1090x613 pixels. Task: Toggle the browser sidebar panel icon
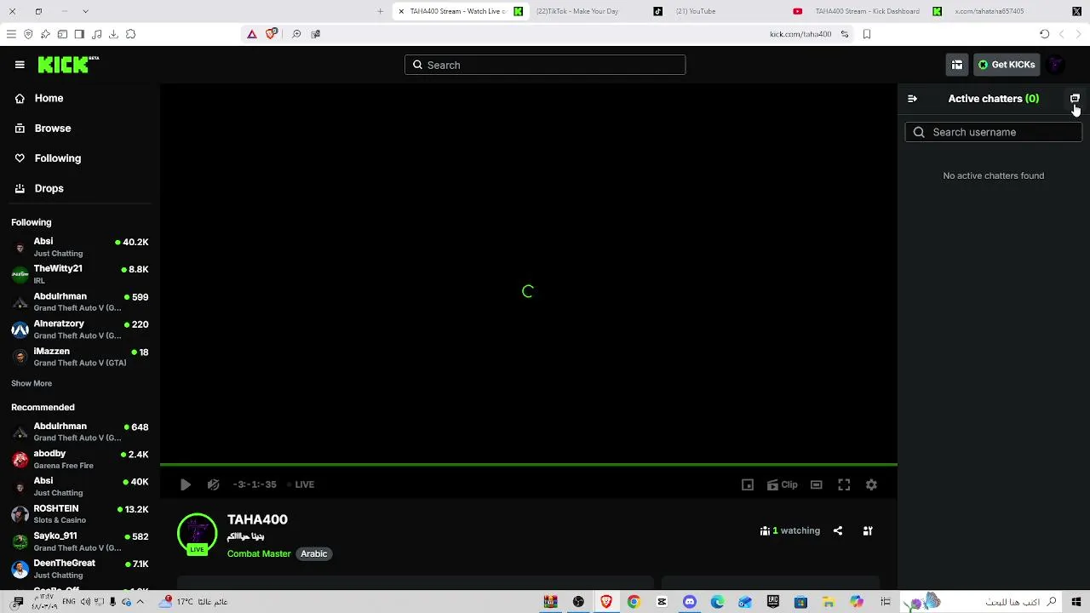(x=79, y=34)
